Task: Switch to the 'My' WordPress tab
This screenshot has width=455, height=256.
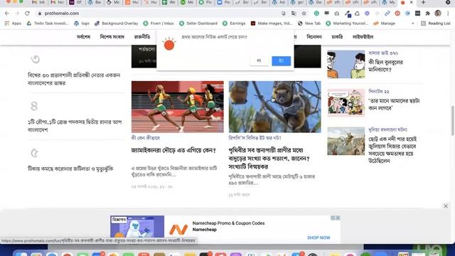Action: pos(388,2)
